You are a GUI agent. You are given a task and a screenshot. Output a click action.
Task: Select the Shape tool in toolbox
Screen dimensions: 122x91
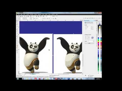(x=17, y=23)
